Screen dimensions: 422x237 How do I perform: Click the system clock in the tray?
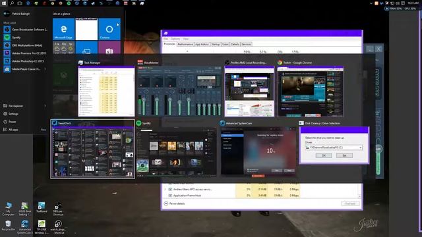point(413,3)
